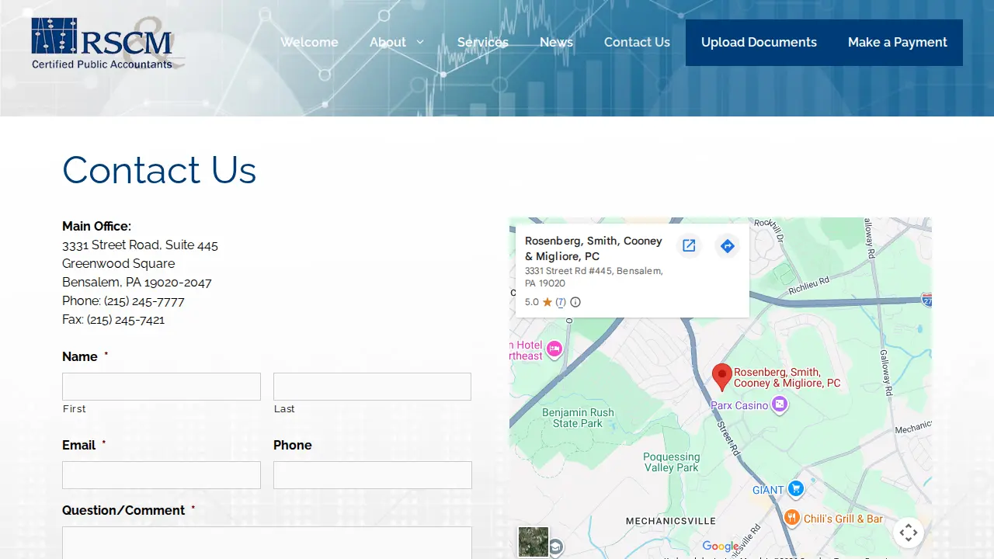
Task: Click the "Bensalem, PA 19020-2047" line
Action: pos(137,283)
